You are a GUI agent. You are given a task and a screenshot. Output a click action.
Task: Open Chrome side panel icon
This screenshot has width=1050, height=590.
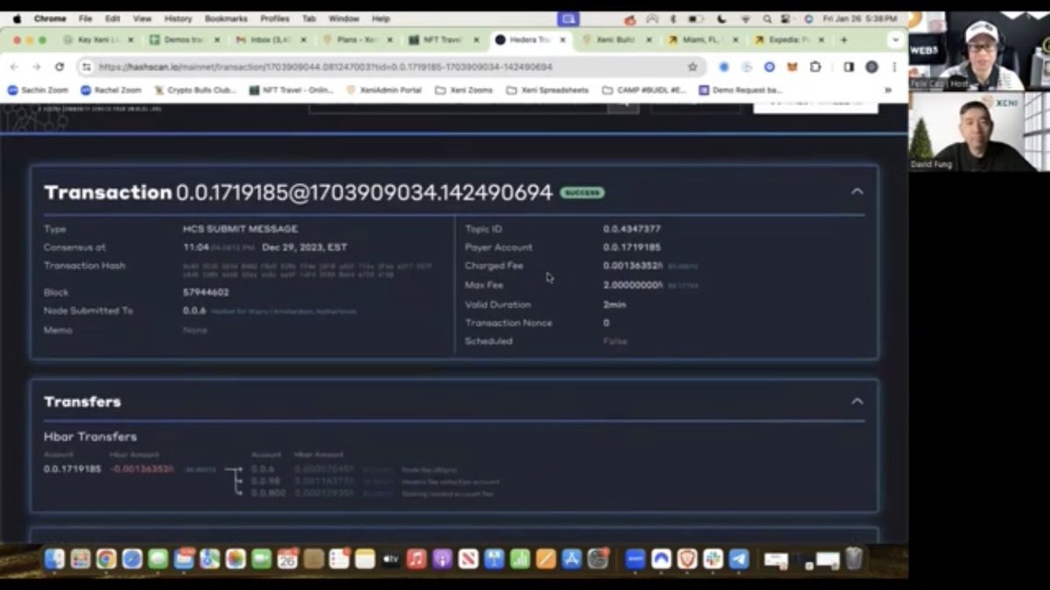tap(848, 66)
